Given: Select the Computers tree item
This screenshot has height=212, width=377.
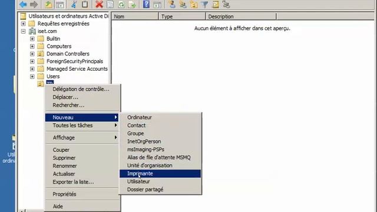Looking at the screenshot, I should coord(59,46).
